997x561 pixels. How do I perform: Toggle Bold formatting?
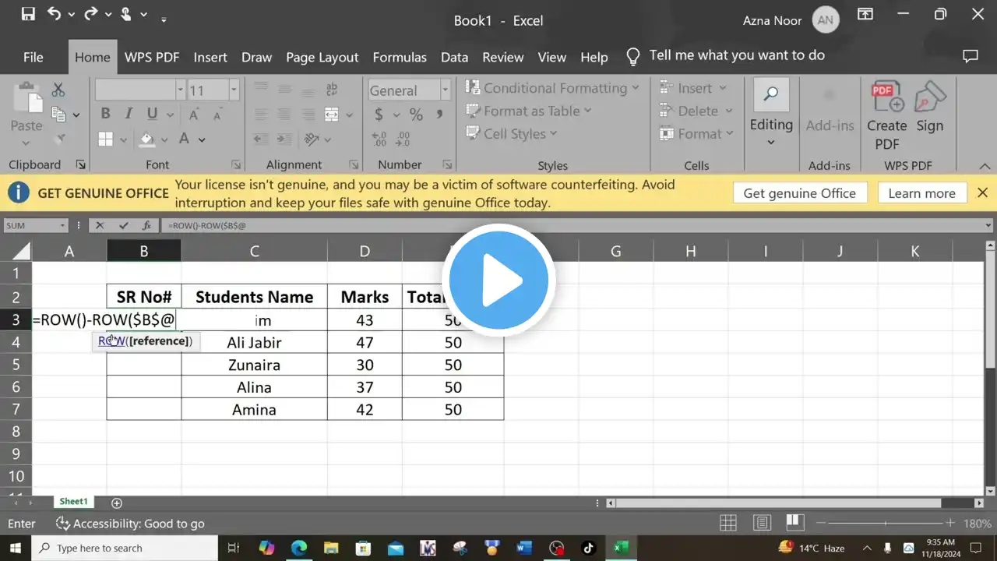pyautogui.click(x=106, y=115)
